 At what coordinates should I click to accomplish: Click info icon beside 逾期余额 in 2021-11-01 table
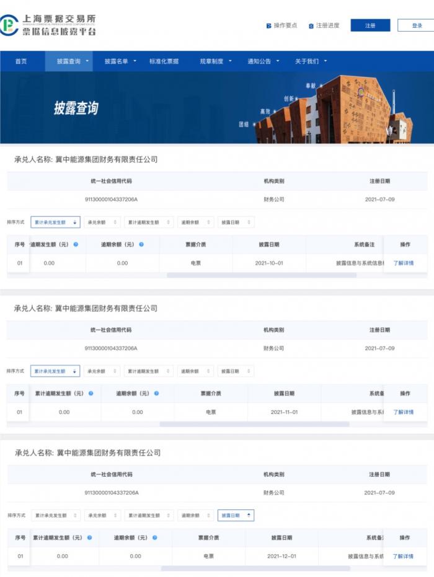(x=156, y=394)
